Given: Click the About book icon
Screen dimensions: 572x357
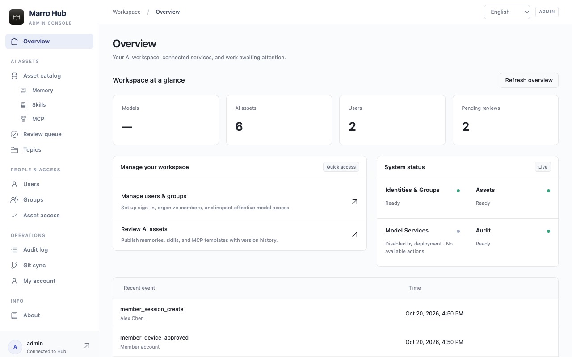Looking at the screenshot, I should pyautogui.click(x=14, y=315).
